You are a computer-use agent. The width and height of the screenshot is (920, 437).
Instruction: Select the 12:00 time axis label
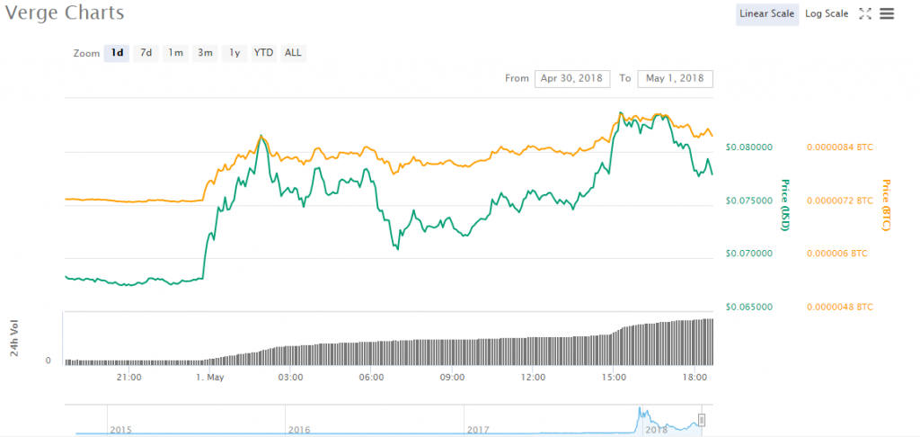[533, 378]
